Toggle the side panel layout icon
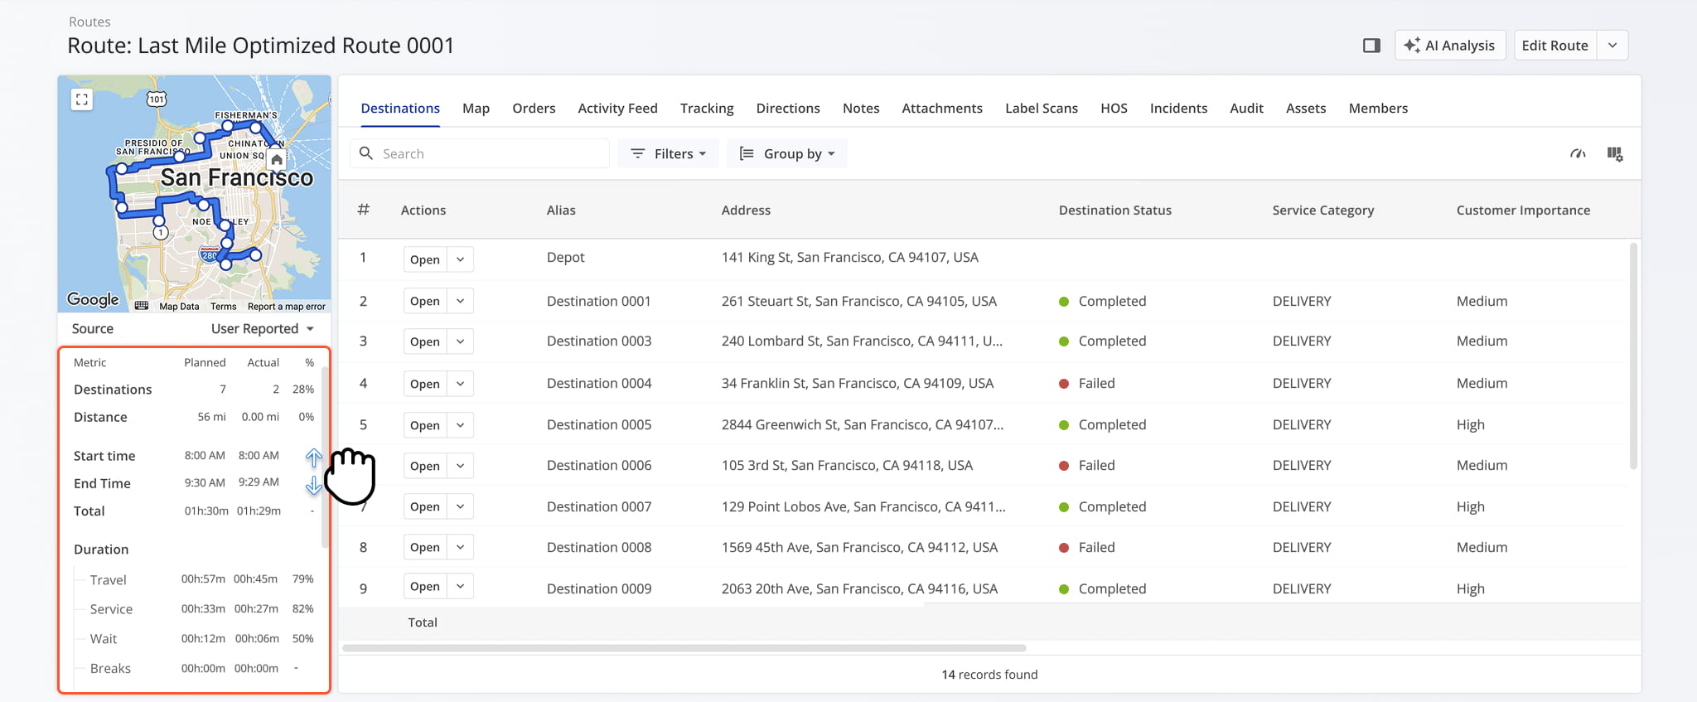1697x702 pixels. pos(1371,46)
